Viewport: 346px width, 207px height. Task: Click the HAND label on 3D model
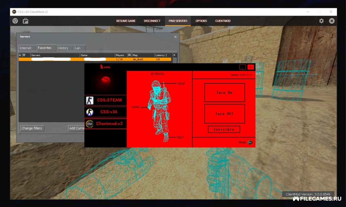click(136, 107)
